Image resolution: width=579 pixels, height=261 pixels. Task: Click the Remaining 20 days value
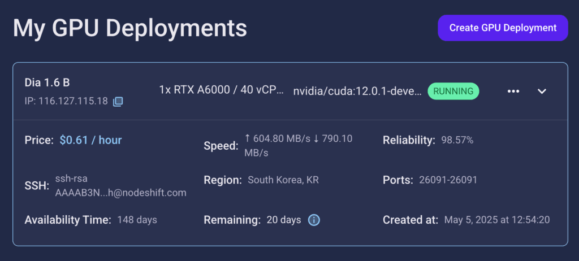[x=284, y=220]
